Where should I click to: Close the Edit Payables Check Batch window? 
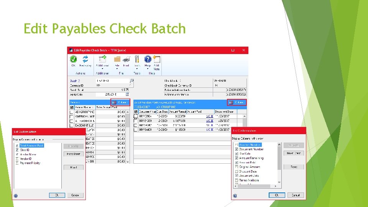(244, 50)
